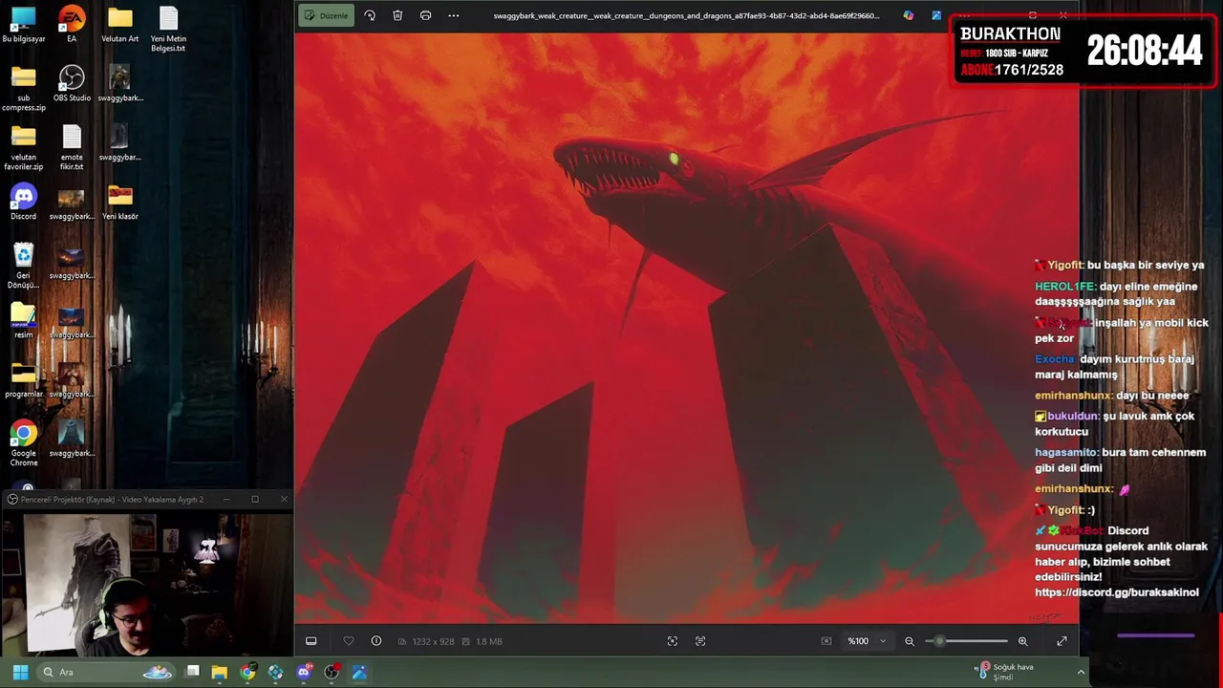The height and width of the screenshot is (688, 1223).
Task: Open Task View on taskbar
Action: pos(192,672)
